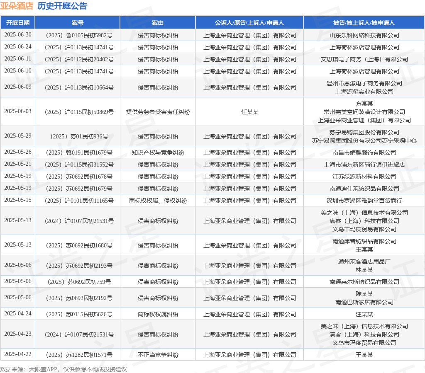
Task: Click defendant 陈某某
Action: tap(364, 294)
